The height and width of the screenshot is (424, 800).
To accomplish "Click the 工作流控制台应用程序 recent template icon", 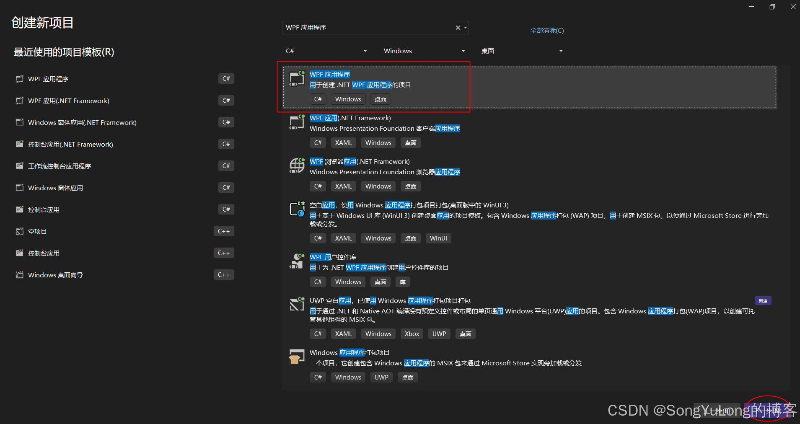I will pyautogui.click(x=19, y=166).
